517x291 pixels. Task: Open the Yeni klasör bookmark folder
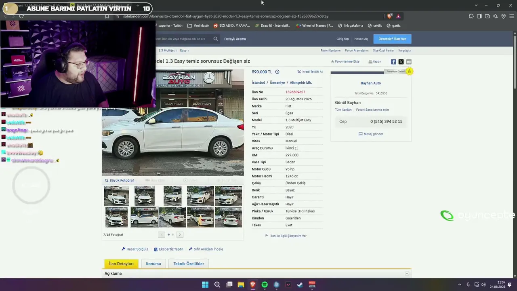coord(198,25)
